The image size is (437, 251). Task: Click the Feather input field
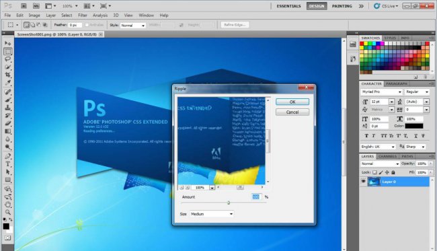click(x=75, y=25)
